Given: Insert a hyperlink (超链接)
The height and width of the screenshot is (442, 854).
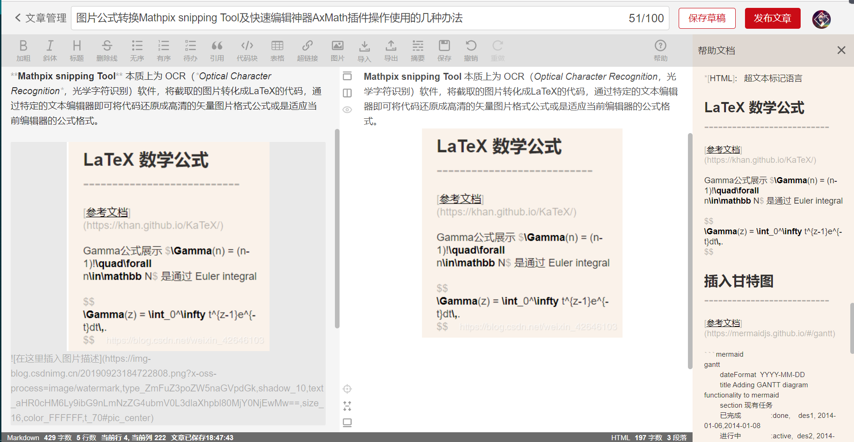Looking at the screenshot, I should tap(307, 50).
